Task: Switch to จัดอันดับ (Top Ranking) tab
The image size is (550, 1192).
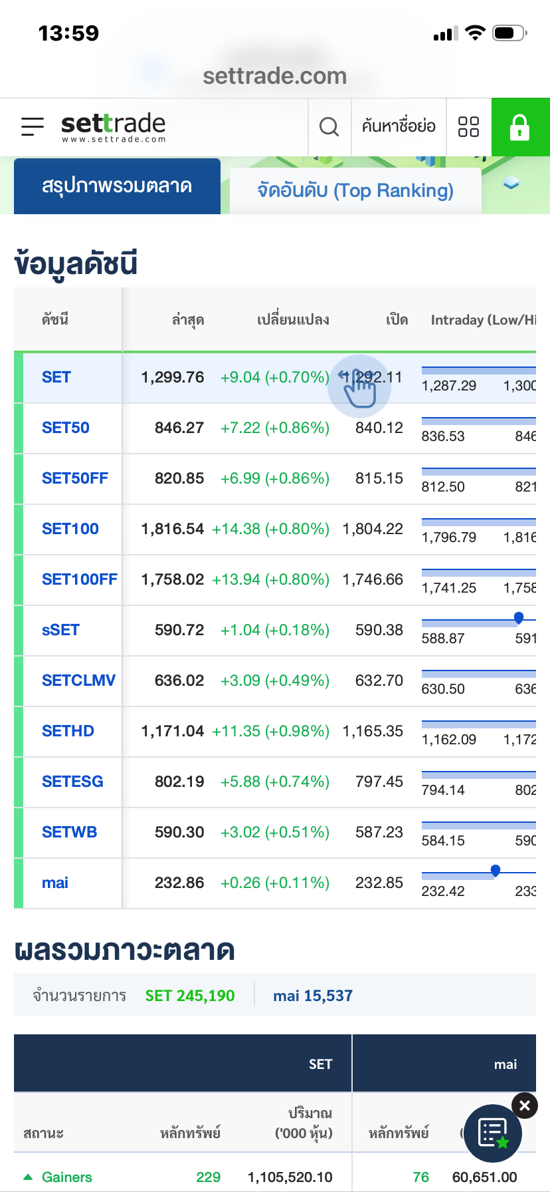Action: [x=355, y=191]
